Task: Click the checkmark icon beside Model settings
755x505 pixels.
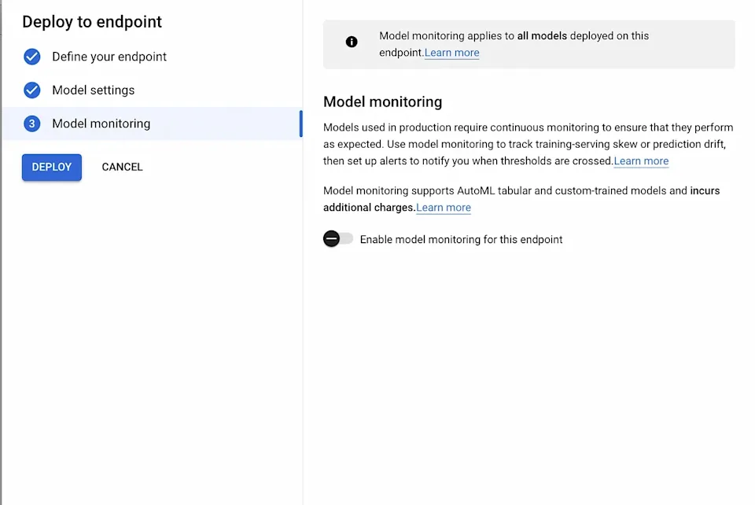Action: click(x=31, y=90)
